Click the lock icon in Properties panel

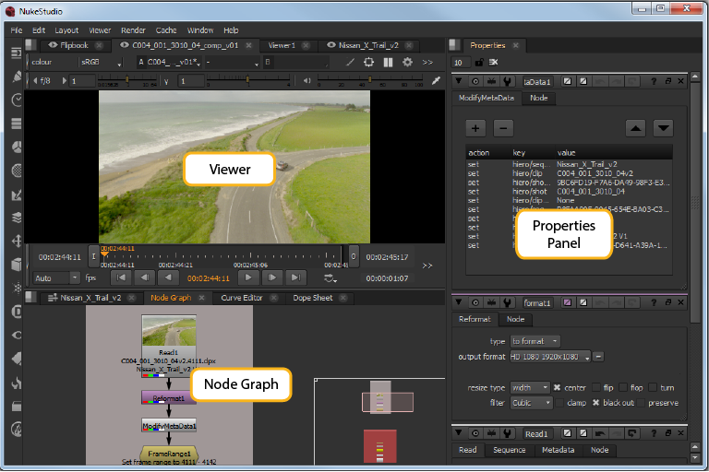point(478,62)
